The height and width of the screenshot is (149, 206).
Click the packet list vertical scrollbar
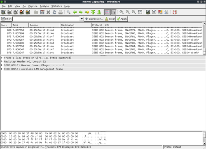coord(204,38)
